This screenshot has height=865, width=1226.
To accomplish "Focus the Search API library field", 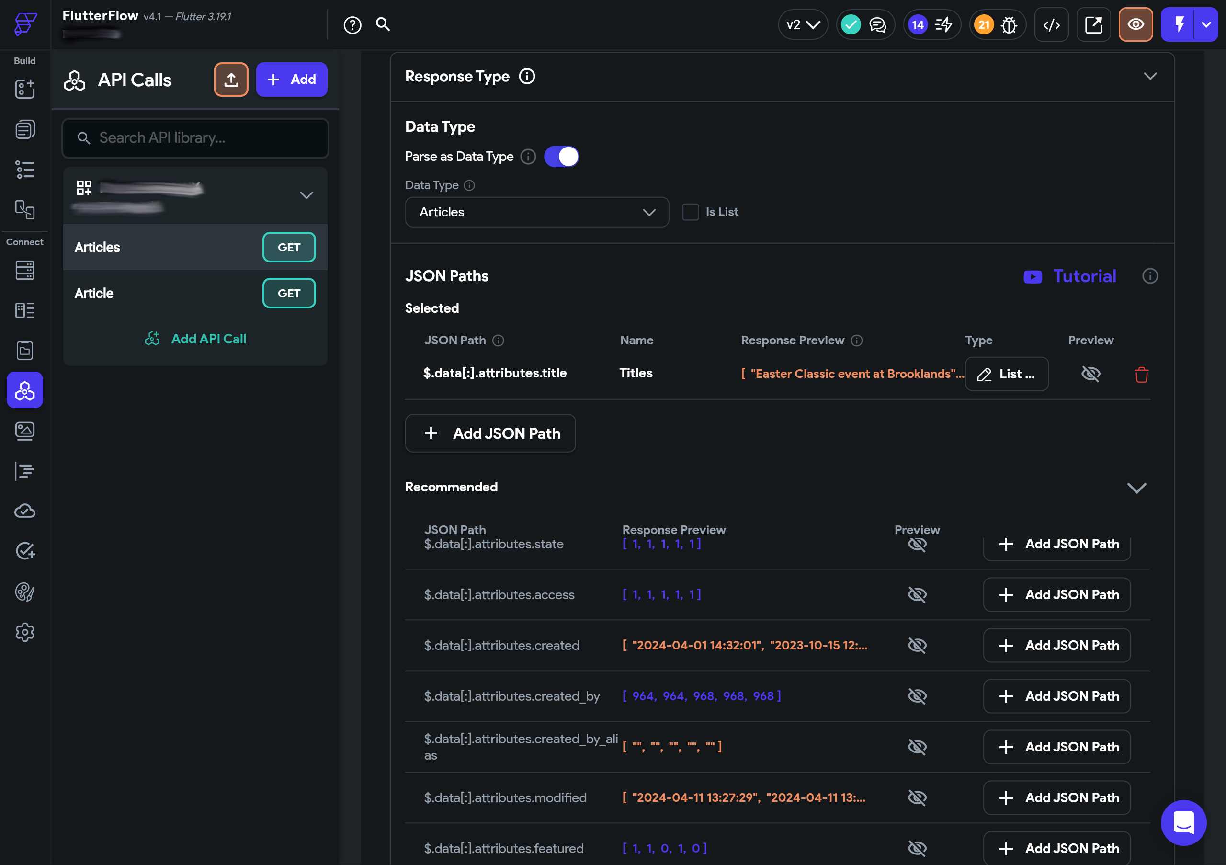I will pos(195,138).
